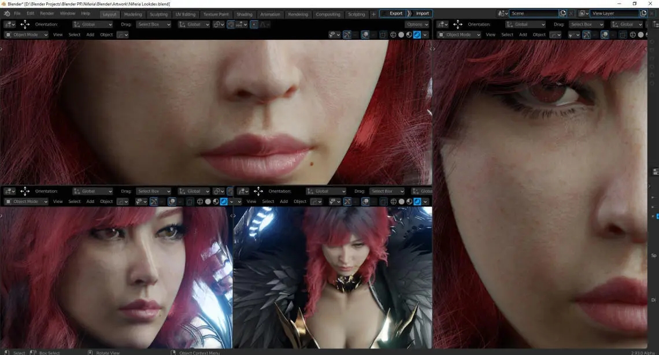Screen dimensions: 659x355
Task: Switch top-left viewport to Material Preview shading
Action: tap(409, 35)
